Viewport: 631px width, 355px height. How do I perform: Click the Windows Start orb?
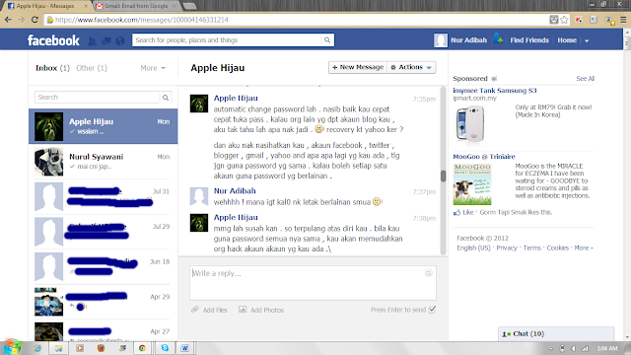[x=12, y=347]
